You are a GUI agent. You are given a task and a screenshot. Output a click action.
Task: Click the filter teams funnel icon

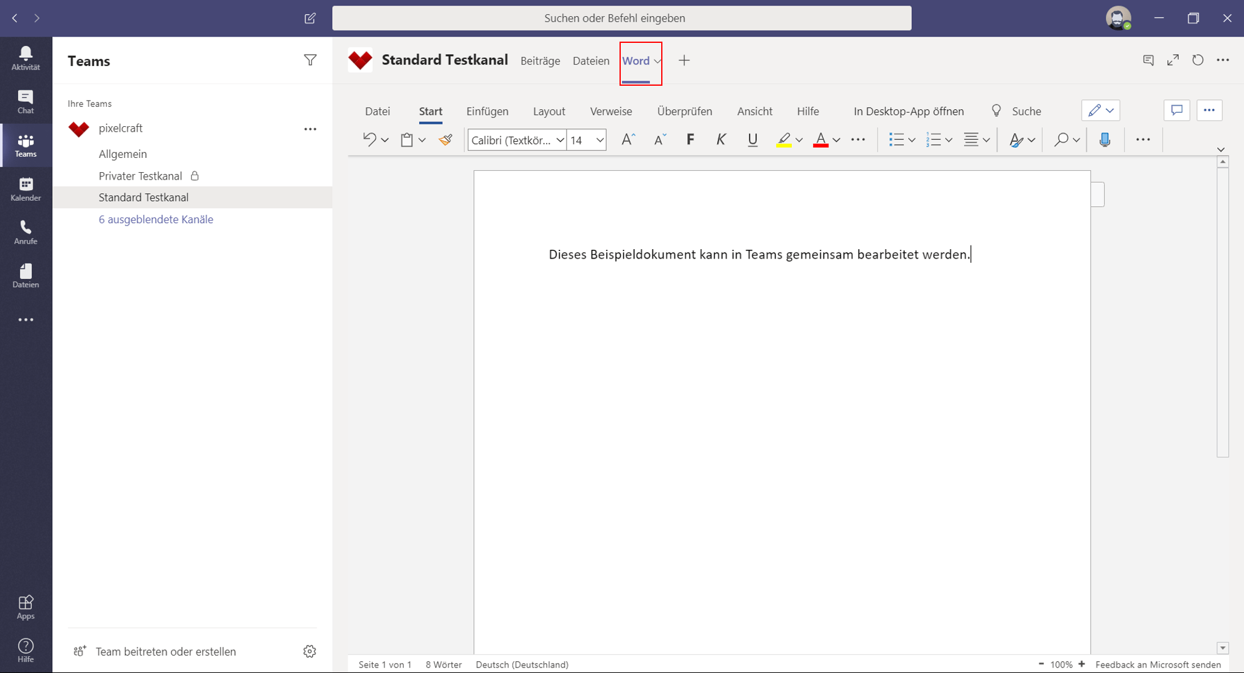tap(310, 60)
